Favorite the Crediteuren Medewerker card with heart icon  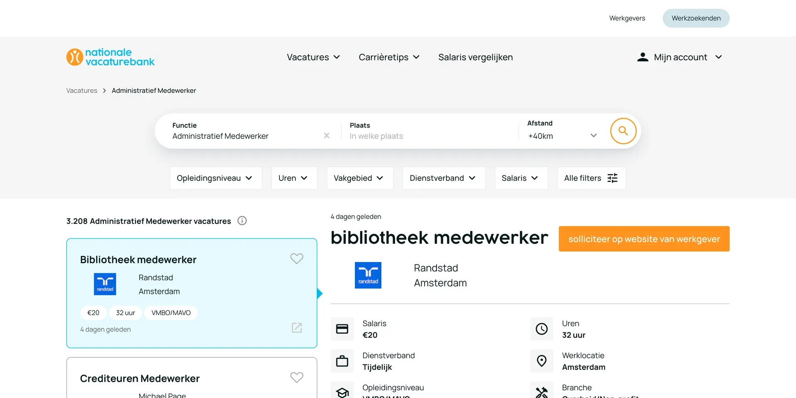(297, 378)
